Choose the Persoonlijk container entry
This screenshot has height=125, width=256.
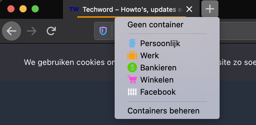click(x=167, y=43)
